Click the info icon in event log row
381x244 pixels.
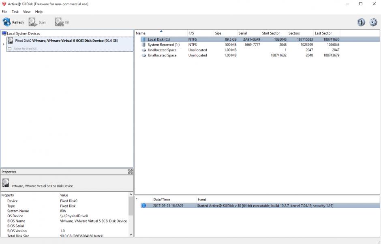pyautogui.click(x=144, y=205)
